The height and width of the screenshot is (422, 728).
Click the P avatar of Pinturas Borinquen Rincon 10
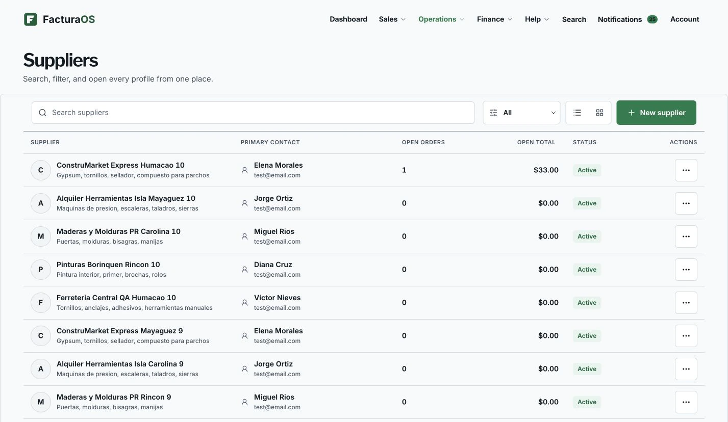point(41,270)
